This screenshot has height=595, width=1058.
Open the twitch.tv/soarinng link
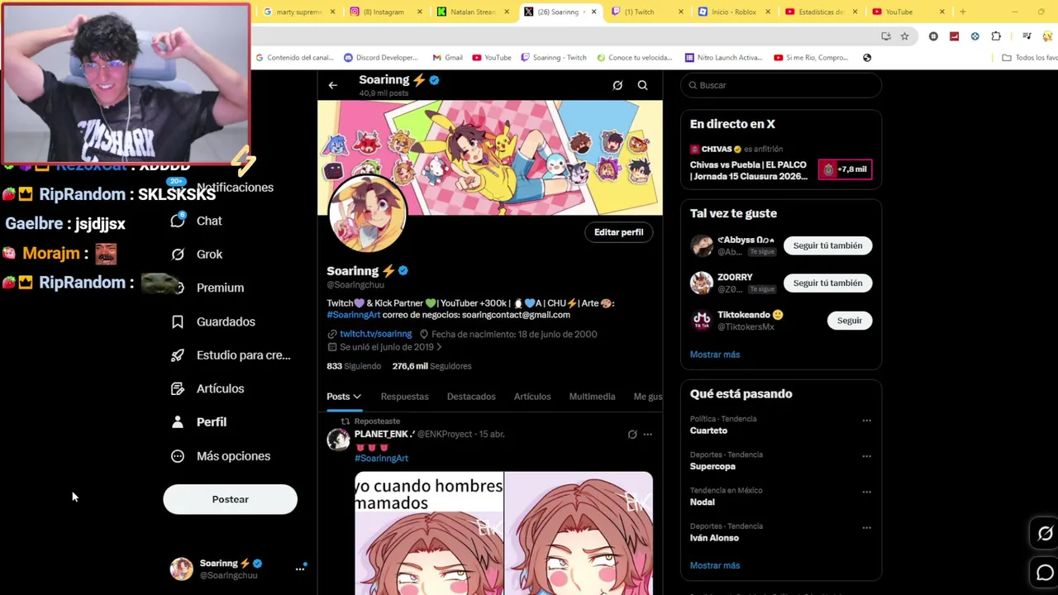375,334
